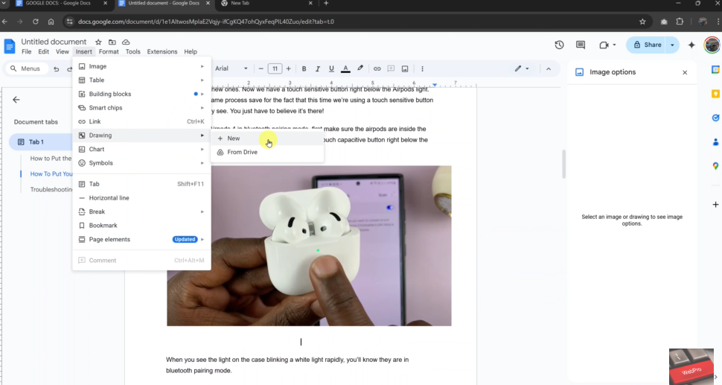The image size is (722, 385).
Task: Open the Google Calendar side panel icon
Action: tap(715, 69)
